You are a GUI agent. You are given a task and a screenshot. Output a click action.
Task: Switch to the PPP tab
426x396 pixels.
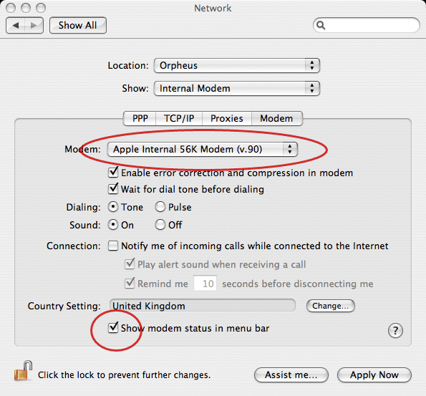(140, 118)
